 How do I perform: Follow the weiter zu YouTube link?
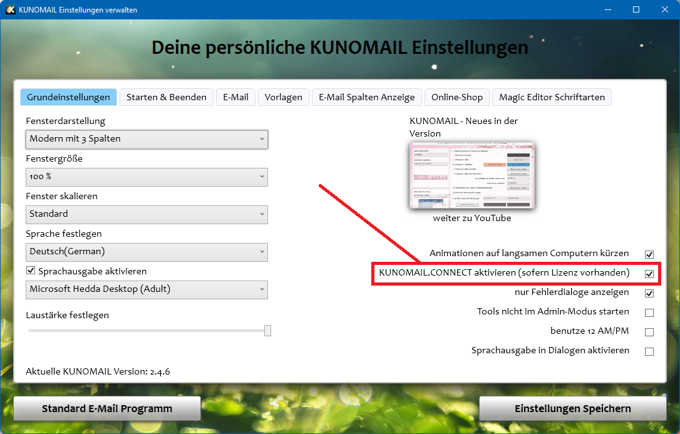click(x=472, y=218)
